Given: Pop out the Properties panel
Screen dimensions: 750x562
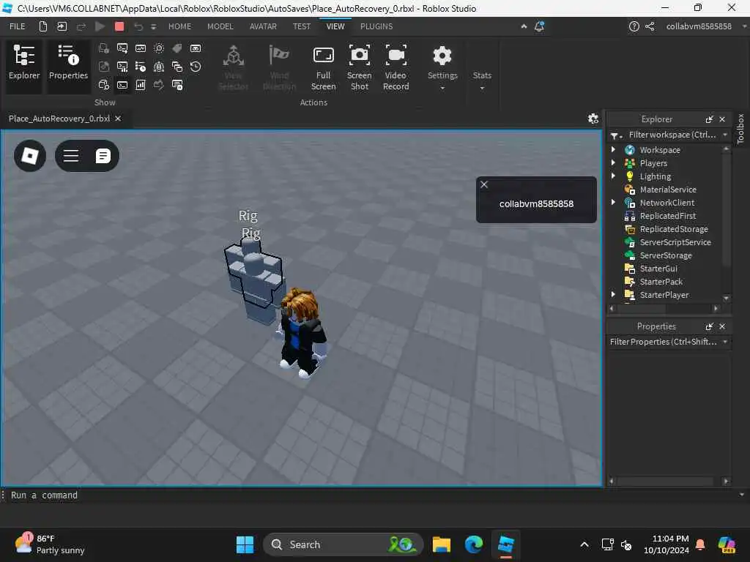Looking at the screenshot, I should [709, 326].
